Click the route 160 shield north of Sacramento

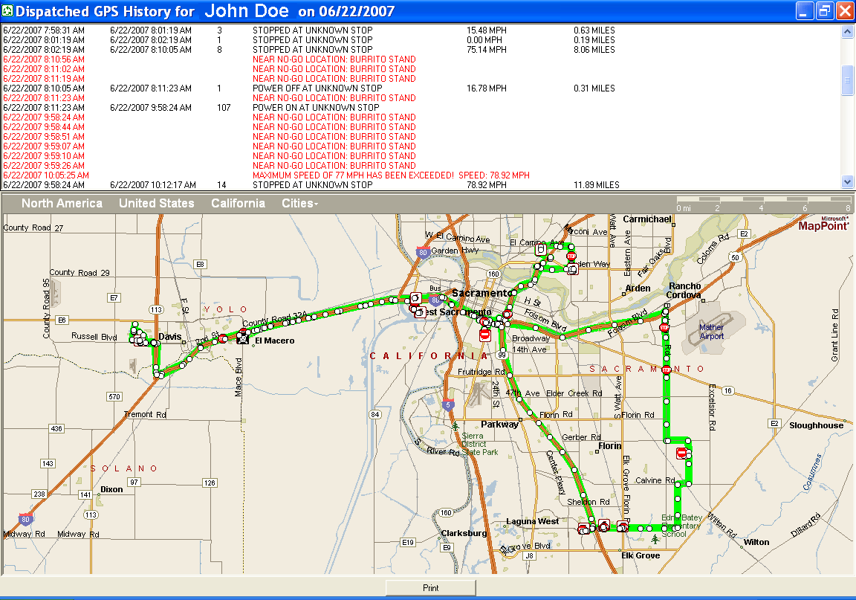[493, 274]
